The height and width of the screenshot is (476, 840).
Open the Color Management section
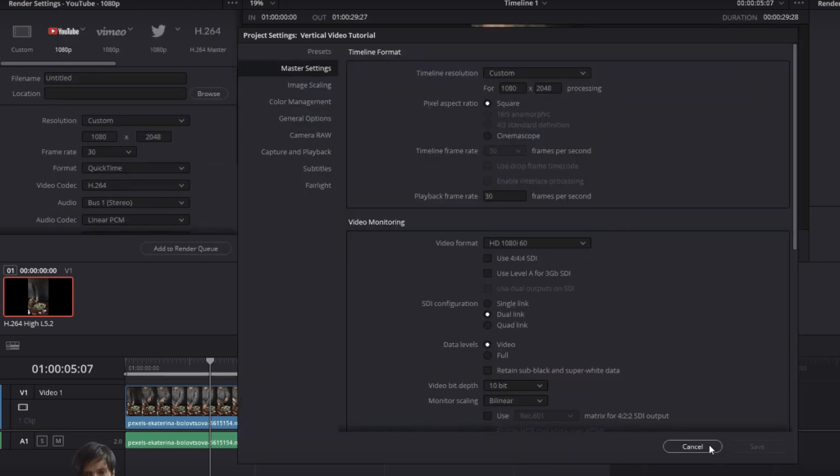(300, 102)
